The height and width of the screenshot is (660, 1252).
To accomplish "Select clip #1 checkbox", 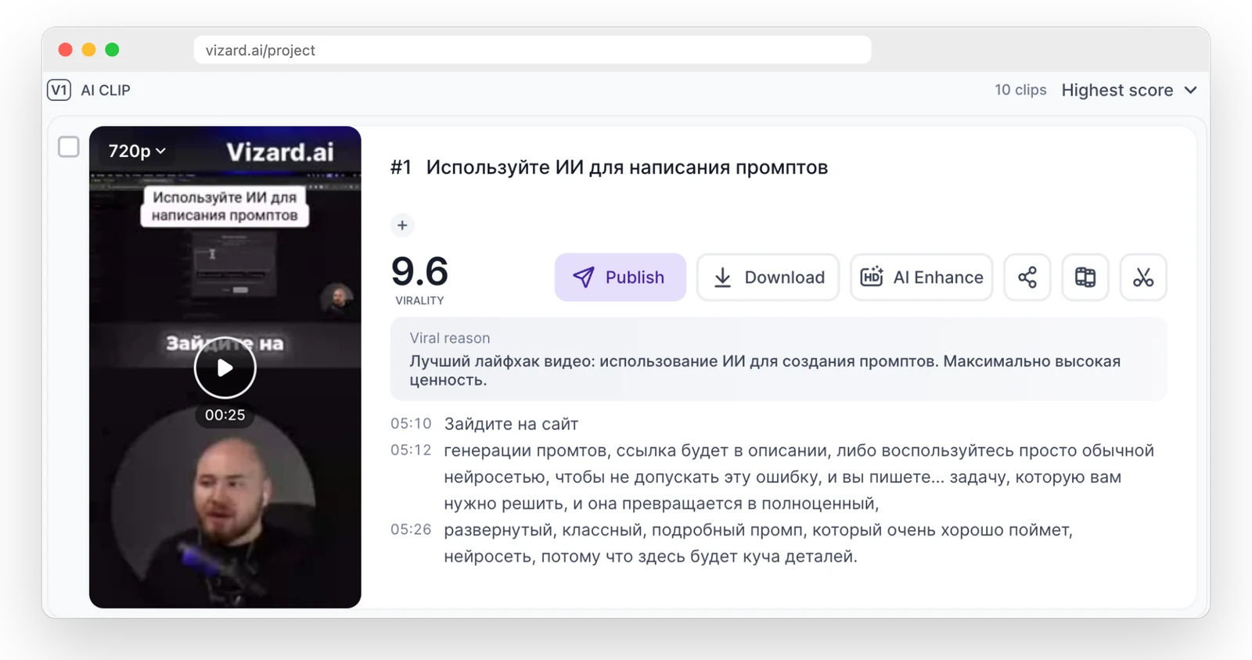I will click(69, 147).
